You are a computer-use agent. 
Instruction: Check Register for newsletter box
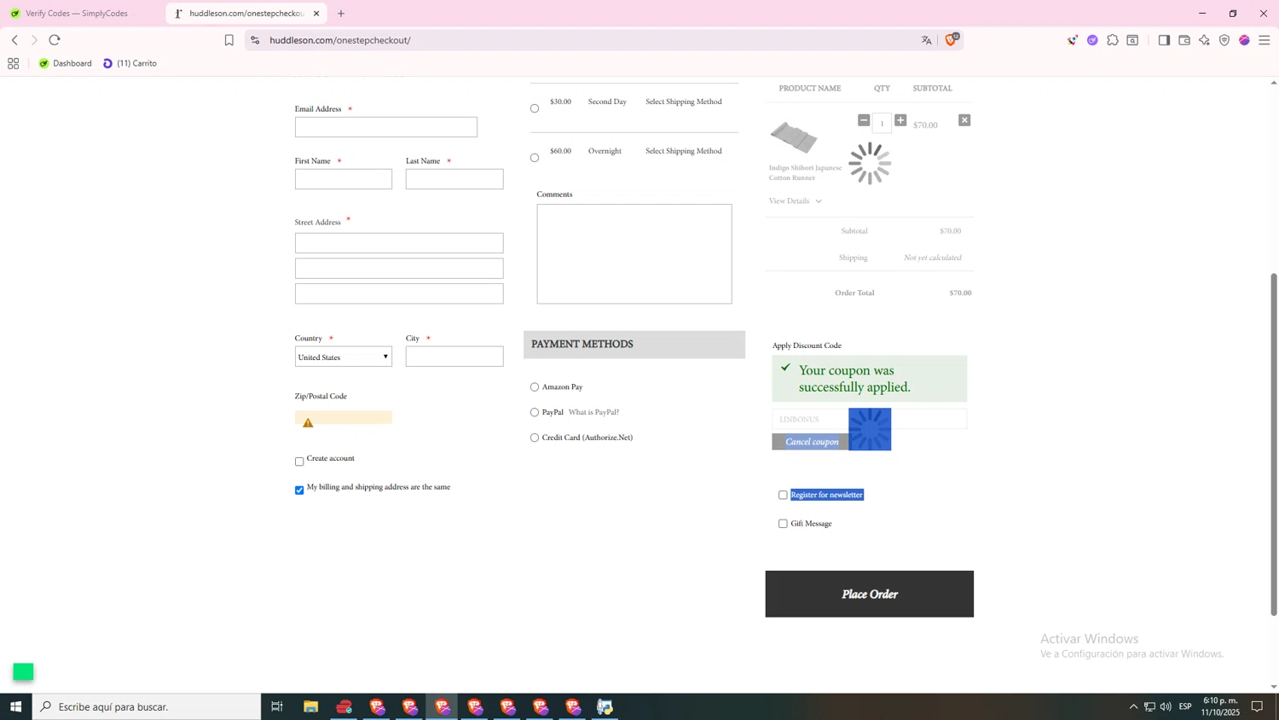(783, 496)
